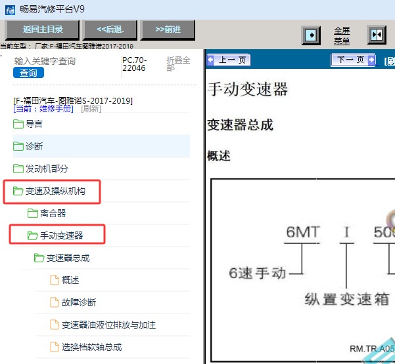Viewport: 395px width, 364px height.
Task: Collapse 变速及操纵机构 folder
Action: click(x=101, y=191)
